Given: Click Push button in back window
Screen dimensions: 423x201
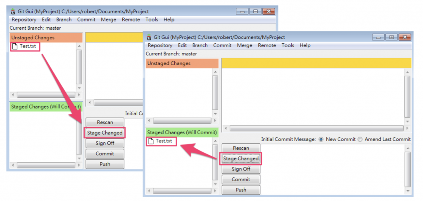Looking at the screenshot, I should click(x=105, y=164).
